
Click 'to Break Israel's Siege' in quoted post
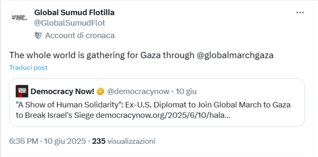coord(55,116)
